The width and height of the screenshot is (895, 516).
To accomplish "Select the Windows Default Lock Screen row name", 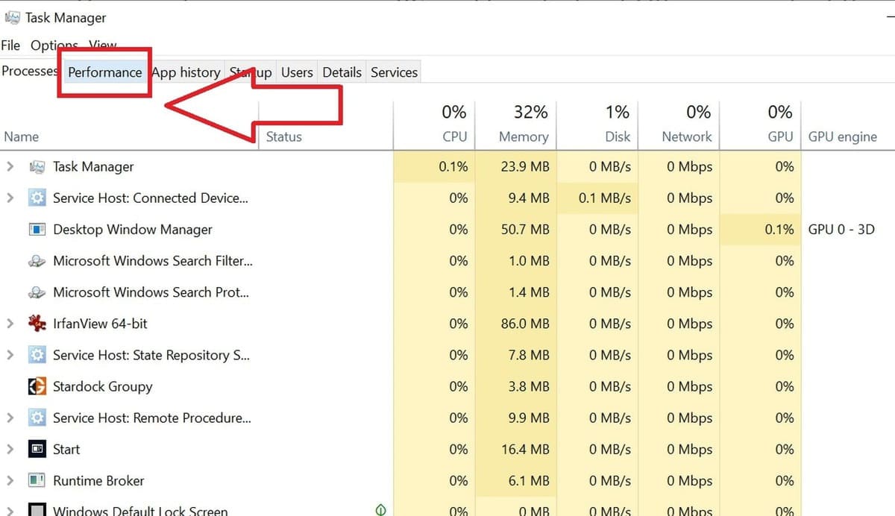I will 140,511.
